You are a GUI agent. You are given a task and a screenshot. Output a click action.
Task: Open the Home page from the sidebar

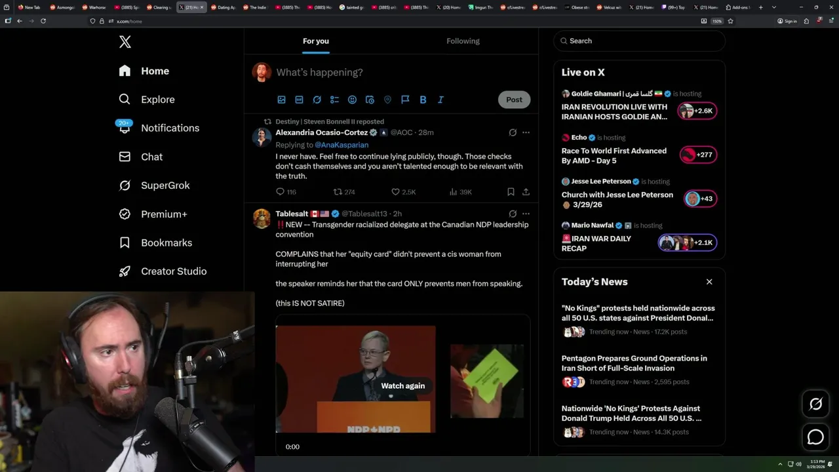(x=144, y=71)
